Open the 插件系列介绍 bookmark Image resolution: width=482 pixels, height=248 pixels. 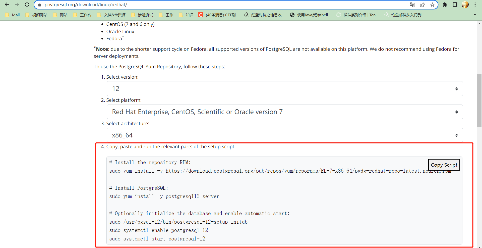tap(358, 15)
